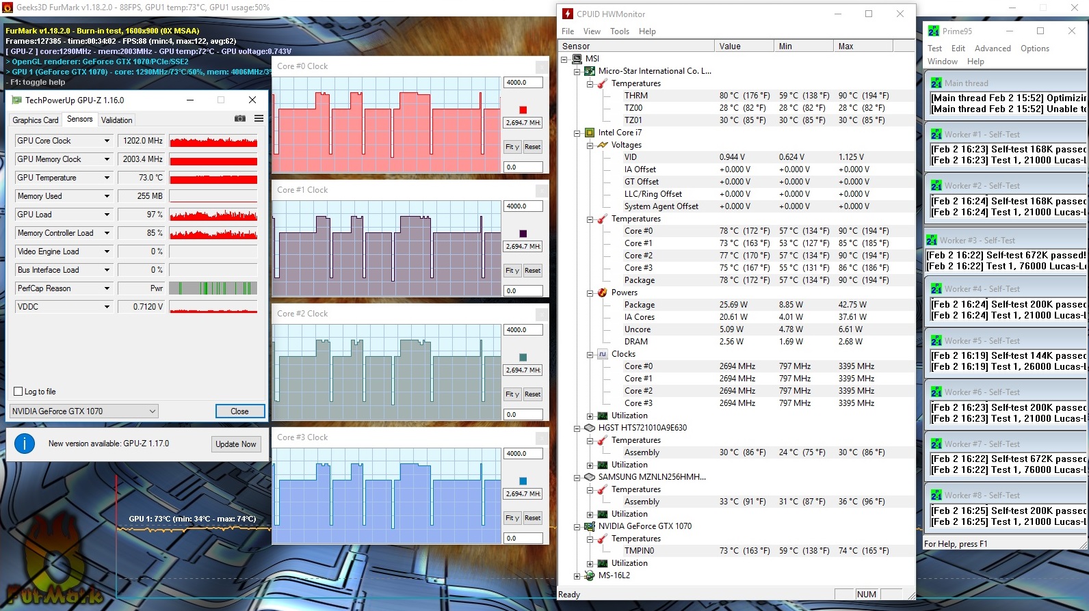Image resolution: width=1089 pixels, height=611 pixels.
Task: Click dark purple swatch on Core #1 Clock graph
Action: (523, 234)
